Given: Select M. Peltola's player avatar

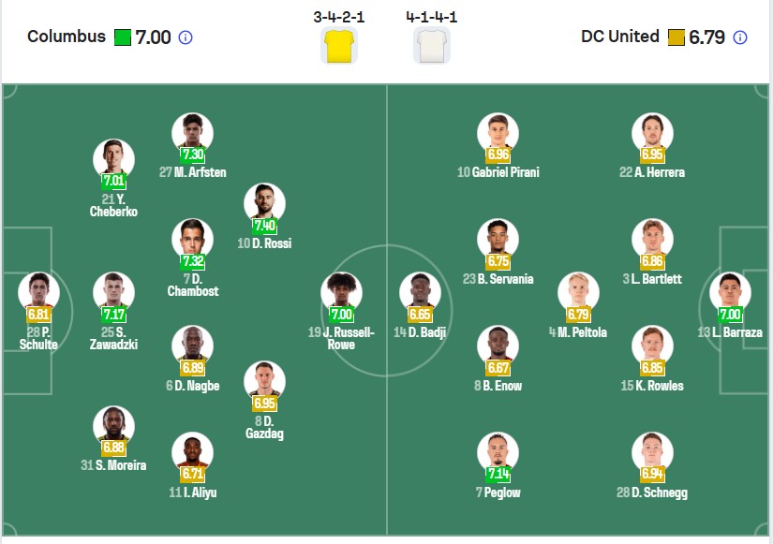Looking at the screenshot, I should 578,292.
